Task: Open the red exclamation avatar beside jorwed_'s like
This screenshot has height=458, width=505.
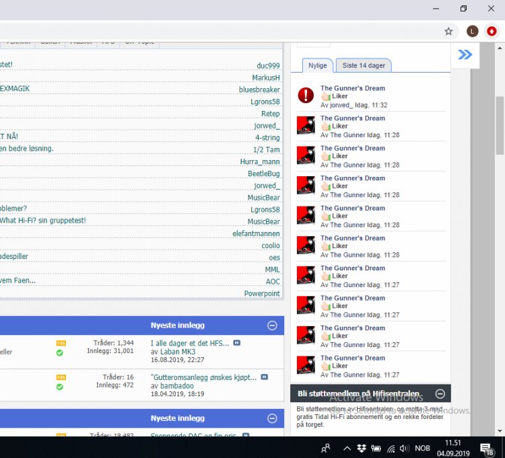Action: (306, 96)
